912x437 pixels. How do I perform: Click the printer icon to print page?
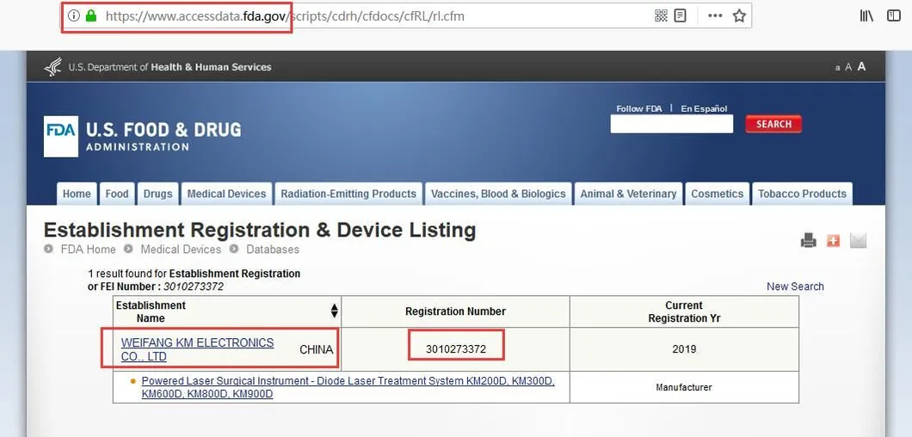[x=808, y=241]
